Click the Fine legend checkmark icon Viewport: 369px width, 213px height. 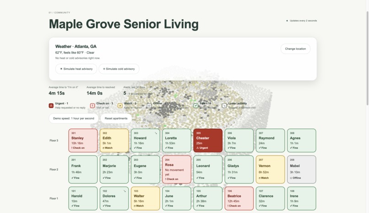coord(196,106)
